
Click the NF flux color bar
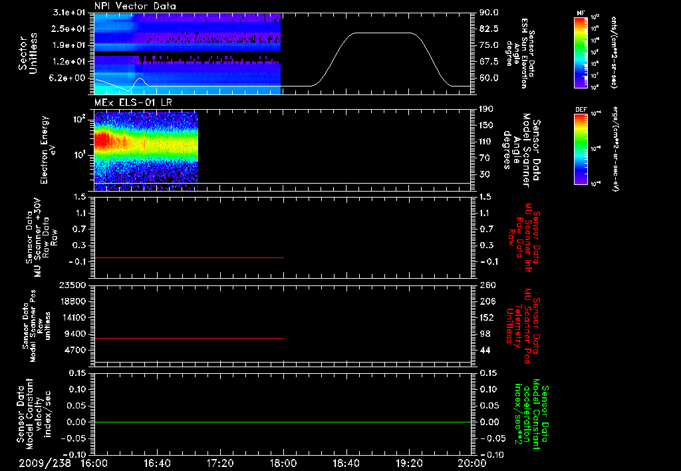coord(581,52)
